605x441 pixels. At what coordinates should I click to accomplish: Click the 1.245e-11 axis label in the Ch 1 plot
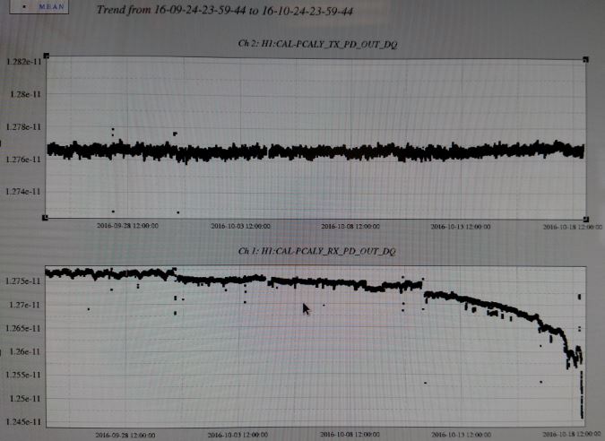click(x=22, y=421)
